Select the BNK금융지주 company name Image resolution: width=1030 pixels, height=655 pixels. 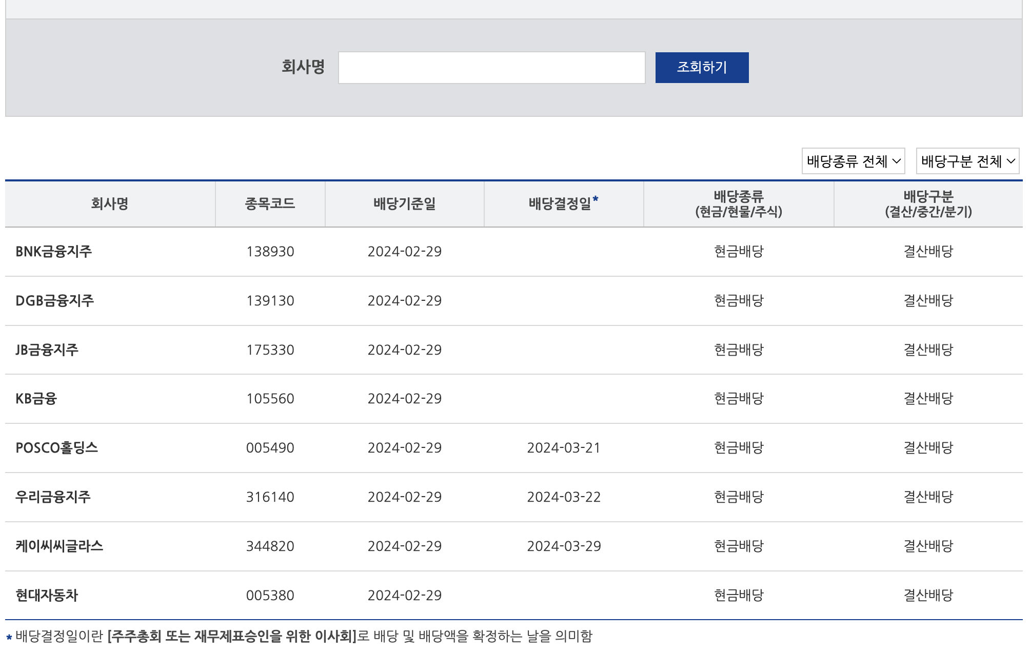54,252
